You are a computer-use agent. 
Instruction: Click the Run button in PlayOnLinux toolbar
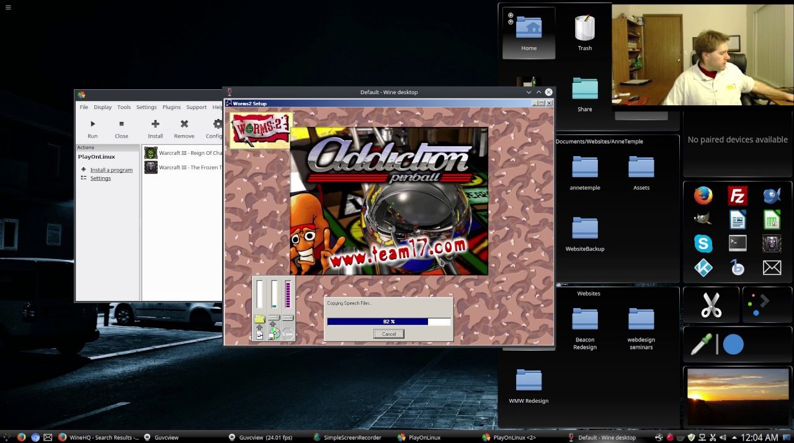tap(92, 129)
